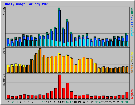Click the 'Hits' legend label

[x=132, y=11]
